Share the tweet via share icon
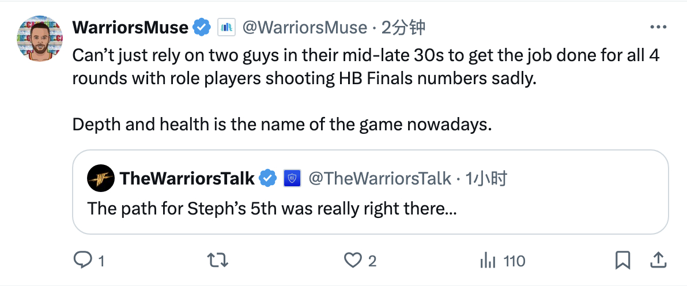 [x=658, y=261]
